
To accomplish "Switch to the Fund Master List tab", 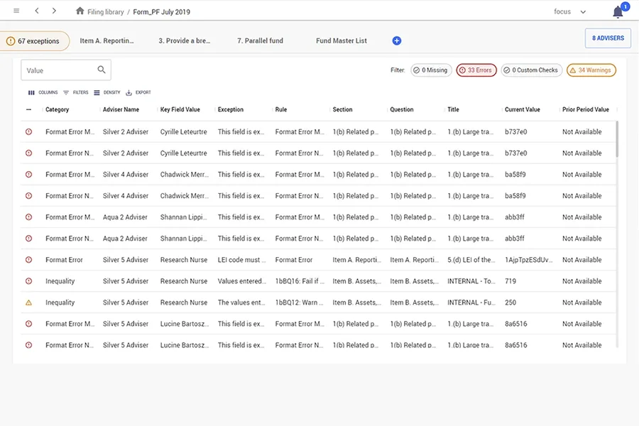I will (x=342, y=41).
